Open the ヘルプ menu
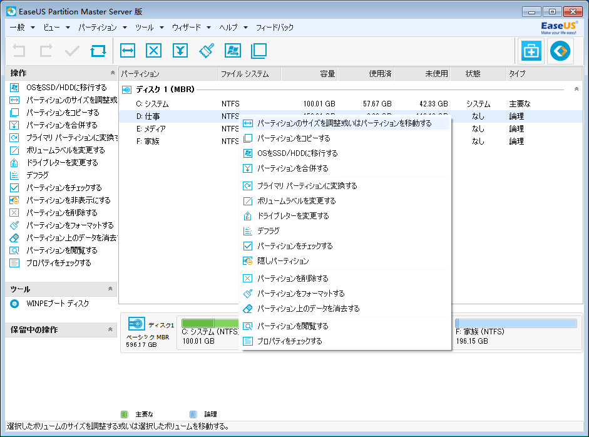Viewport: 589px width, 437px height. 233,28
